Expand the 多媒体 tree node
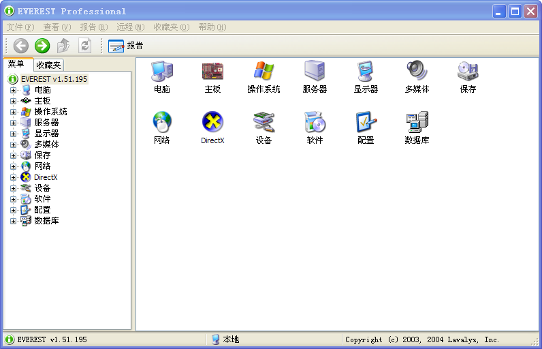 [13, 145]
